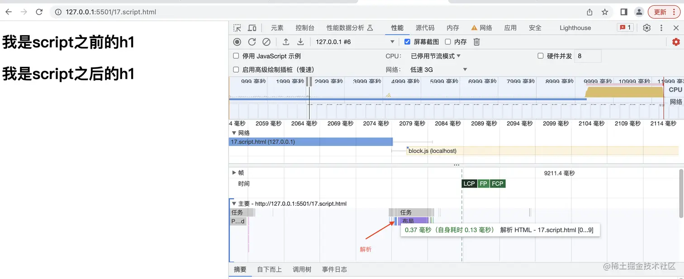
Task: Expand the 帧 track
Action: click(x=234, y=173)
